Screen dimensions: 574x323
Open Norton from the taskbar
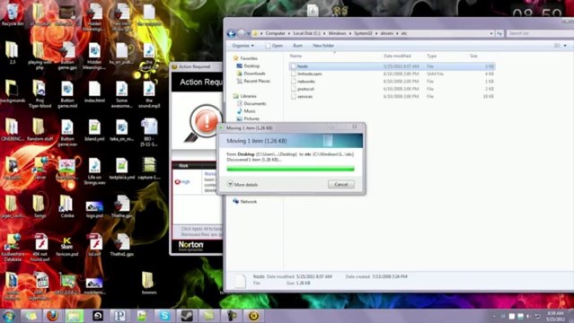coord(253,316)
